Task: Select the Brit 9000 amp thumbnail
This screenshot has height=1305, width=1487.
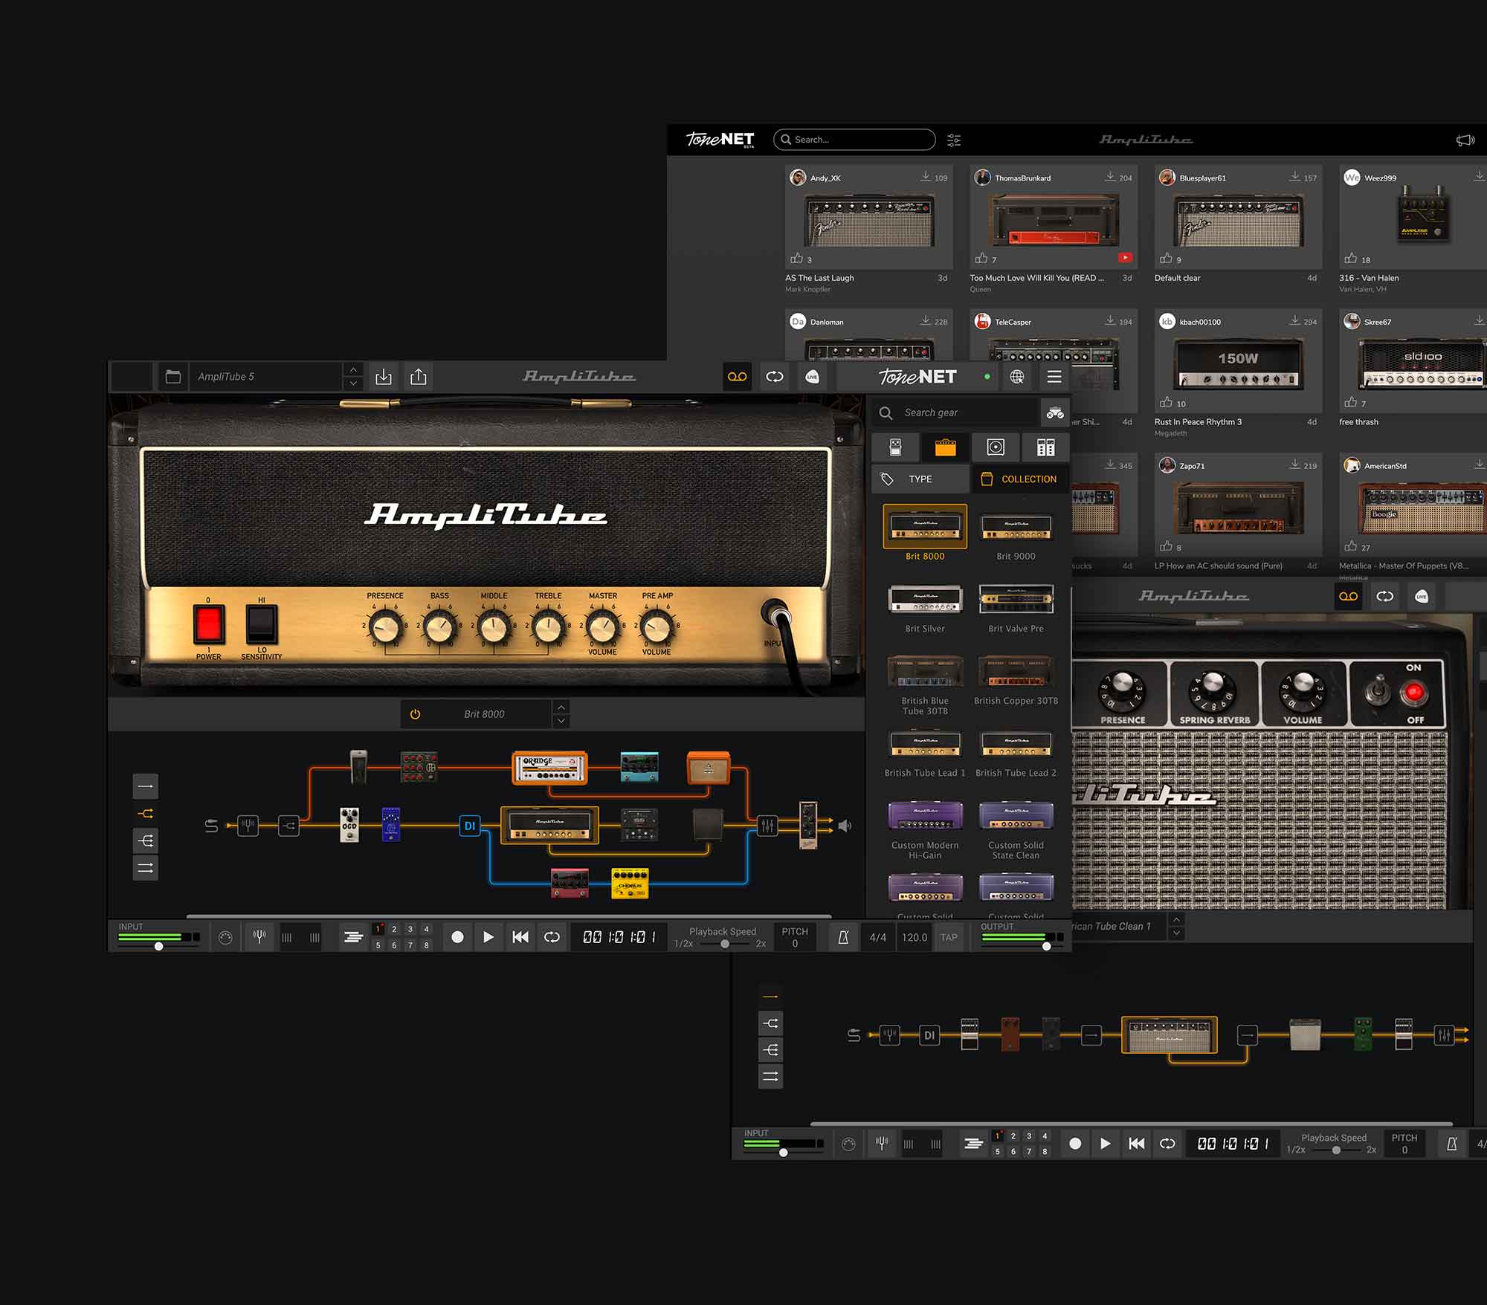Action: point(1016,528)
